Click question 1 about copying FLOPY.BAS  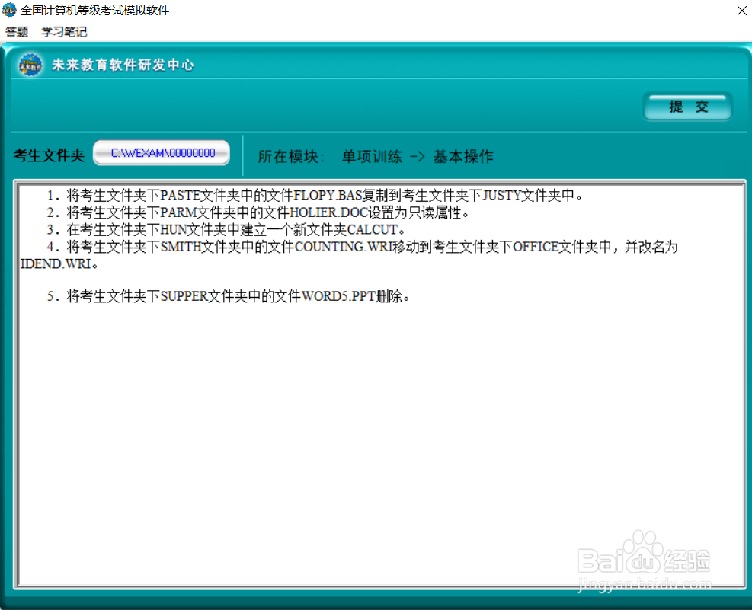[315, 195]
